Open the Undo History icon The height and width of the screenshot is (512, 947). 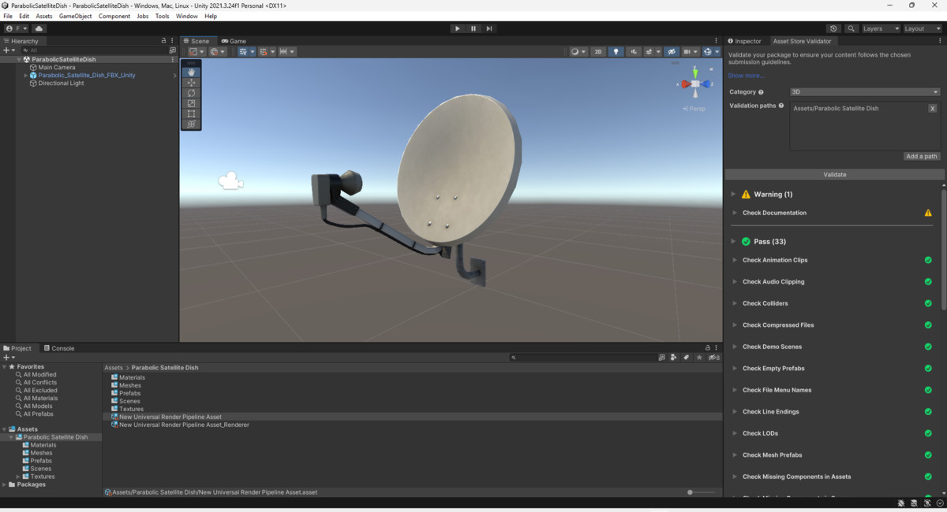click(x=835, y=28)
